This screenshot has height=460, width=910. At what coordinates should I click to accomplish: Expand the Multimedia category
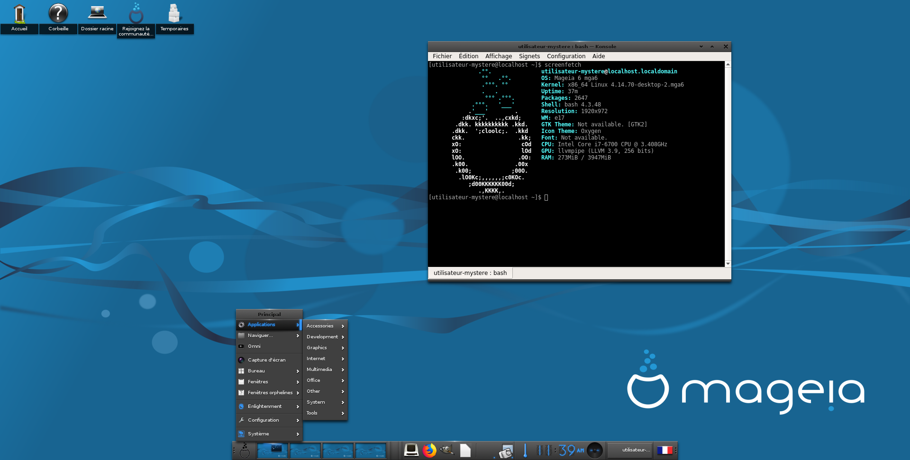point(325,370)
